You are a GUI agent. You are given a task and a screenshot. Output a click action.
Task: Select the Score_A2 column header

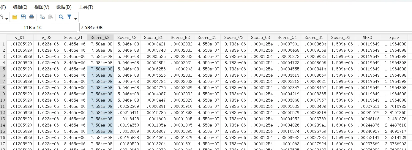point(100,37)
